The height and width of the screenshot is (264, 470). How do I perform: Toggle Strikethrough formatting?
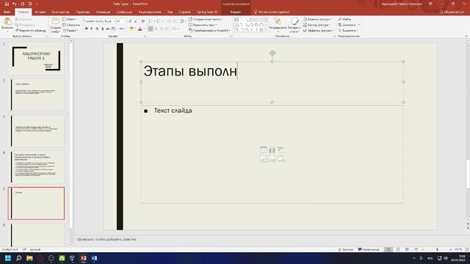108,29
